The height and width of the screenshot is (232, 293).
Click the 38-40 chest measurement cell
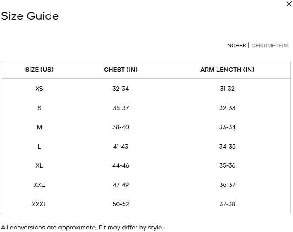121,127
